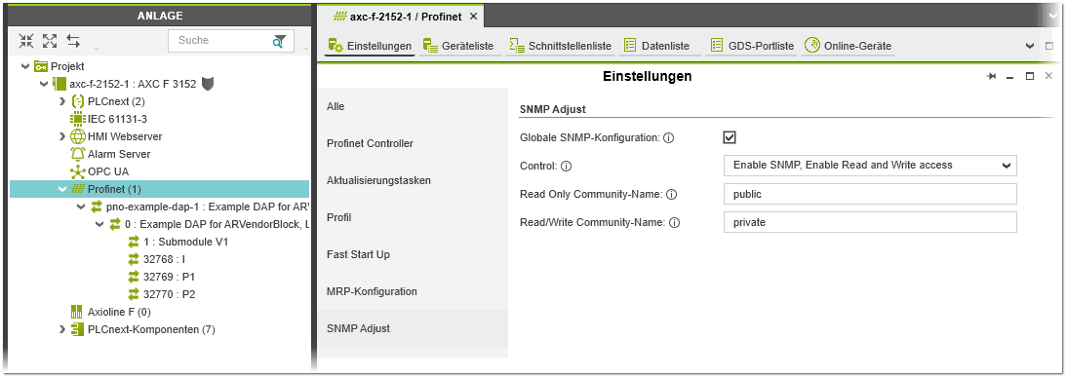The height and width of the screenshot is (377, 1066).
Task: Click info icon next to Control
Action: tap(566, 166)
